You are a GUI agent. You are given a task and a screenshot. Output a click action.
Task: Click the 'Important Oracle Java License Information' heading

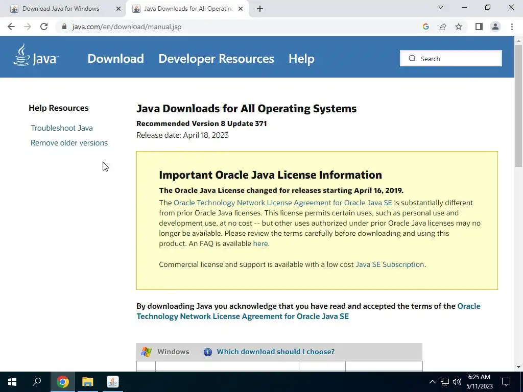pyautogui.click(x=271, y=175)
